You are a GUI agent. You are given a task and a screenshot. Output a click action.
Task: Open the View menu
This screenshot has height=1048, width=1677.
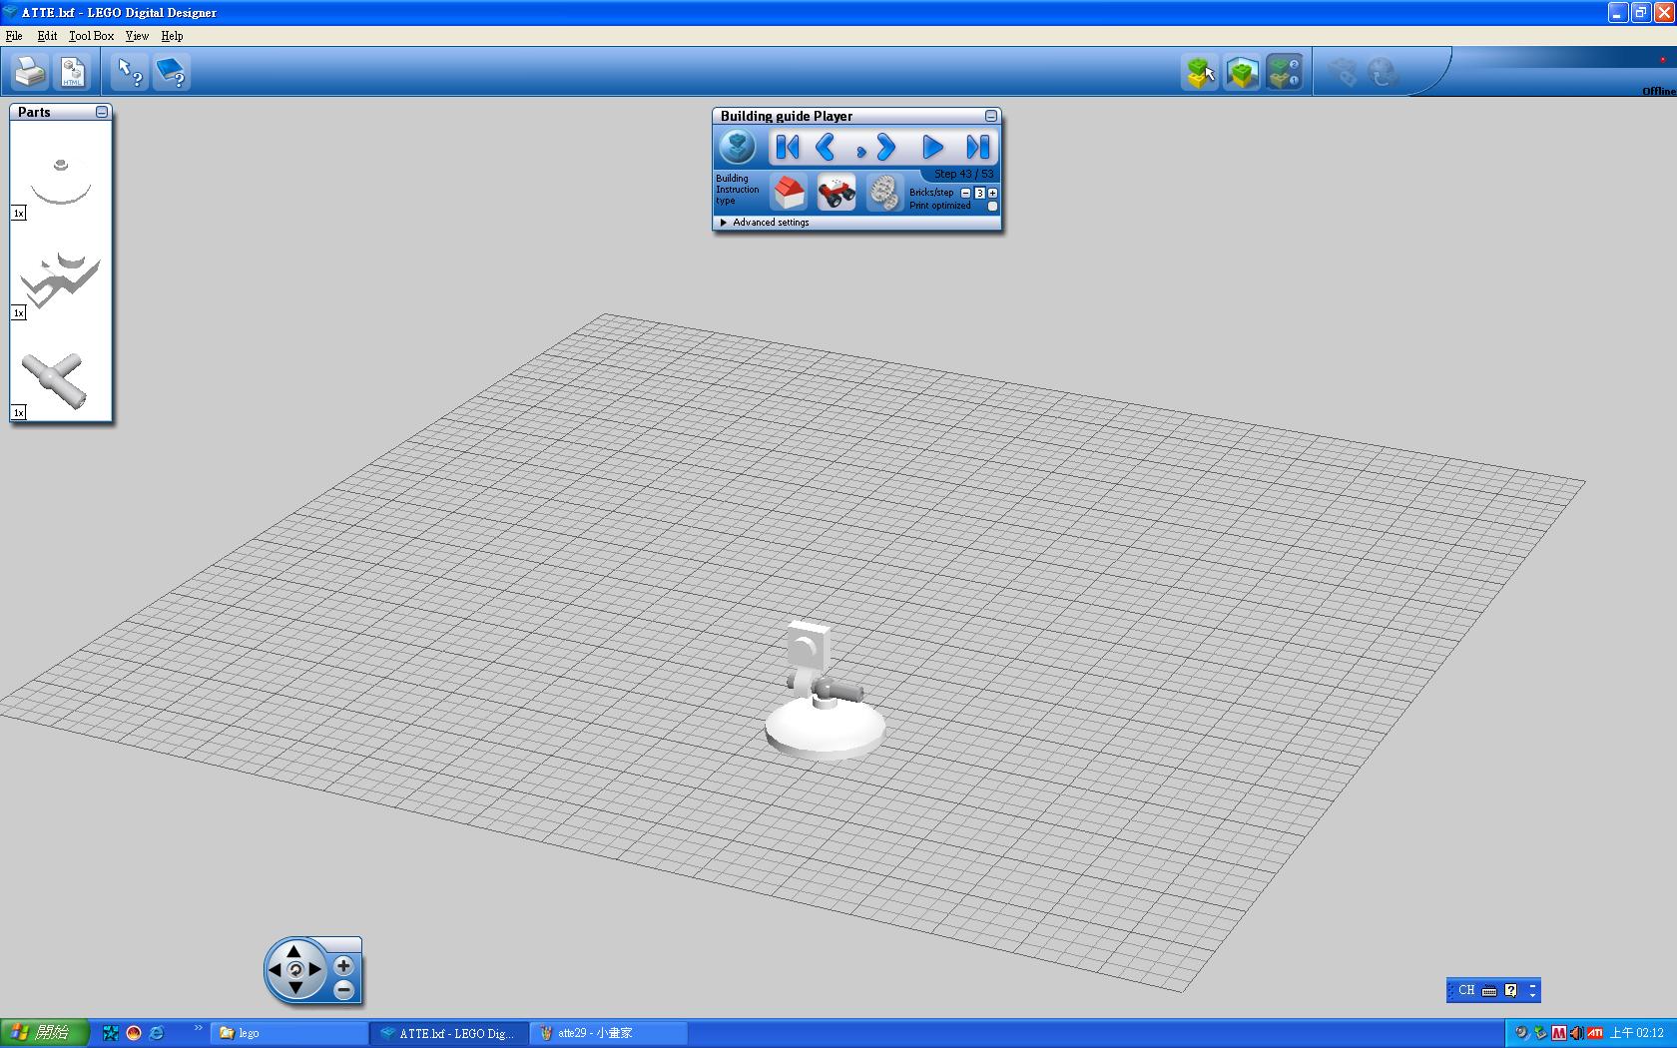coord(137,36)
